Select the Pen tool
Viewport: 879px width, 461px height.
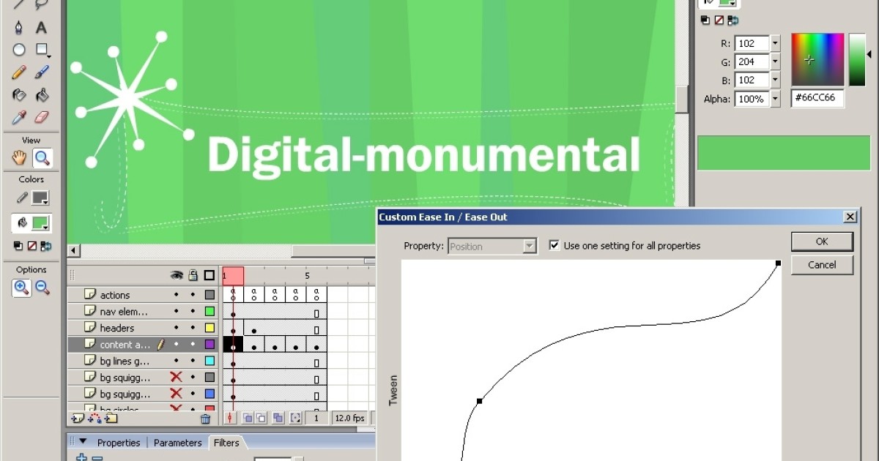tap(19, 28)
